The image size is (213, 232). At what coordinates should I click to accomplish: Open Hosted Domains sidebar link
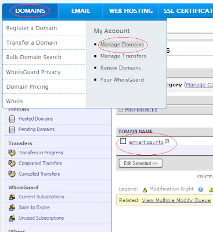[x=35, y=119]
